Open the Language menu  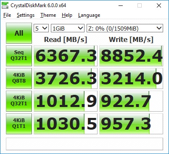point(89,15)
